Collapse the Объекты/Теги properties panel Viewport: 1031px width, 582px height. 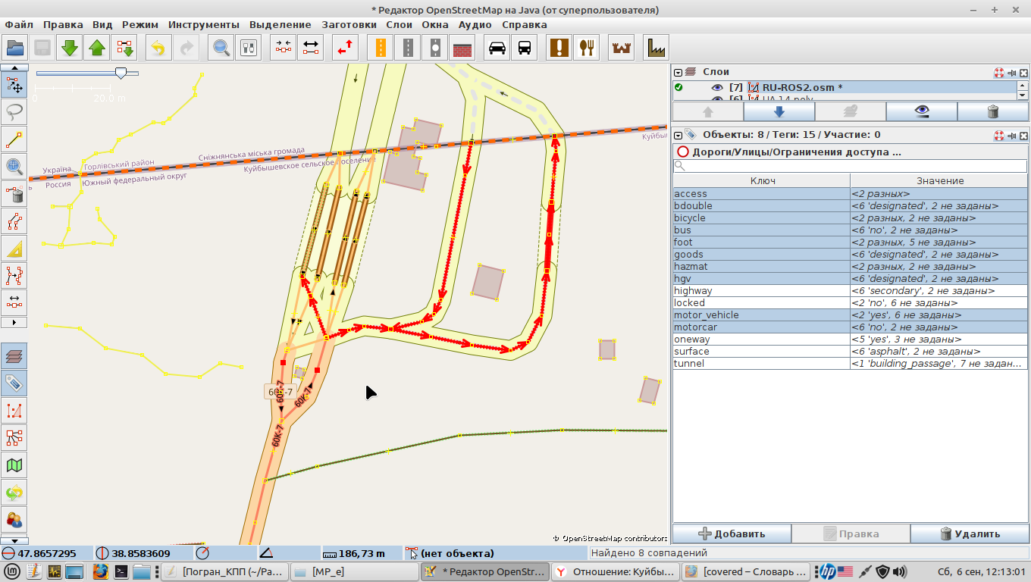pos(678,135)
